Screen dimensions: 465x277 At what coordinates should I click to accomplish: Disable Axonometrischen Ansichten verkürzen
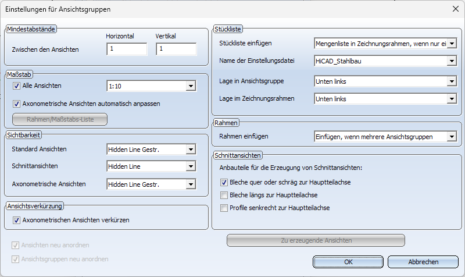[17, 221]
